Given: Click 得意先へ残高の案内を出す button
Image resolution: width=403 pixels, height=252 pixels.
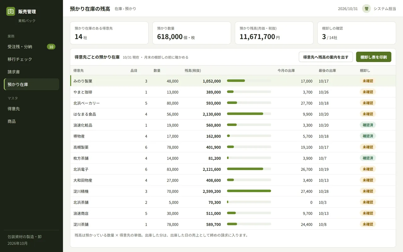Looking at the screenshot, I should click(x=326, y=57).
